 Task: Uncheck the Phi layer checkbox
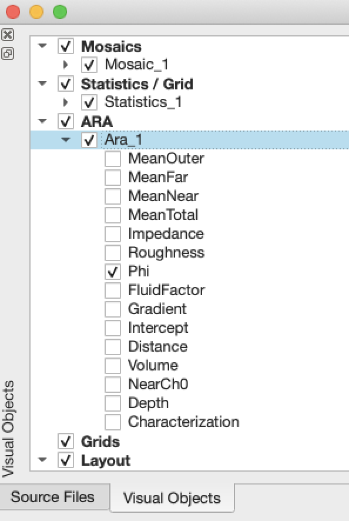[113, 272]
